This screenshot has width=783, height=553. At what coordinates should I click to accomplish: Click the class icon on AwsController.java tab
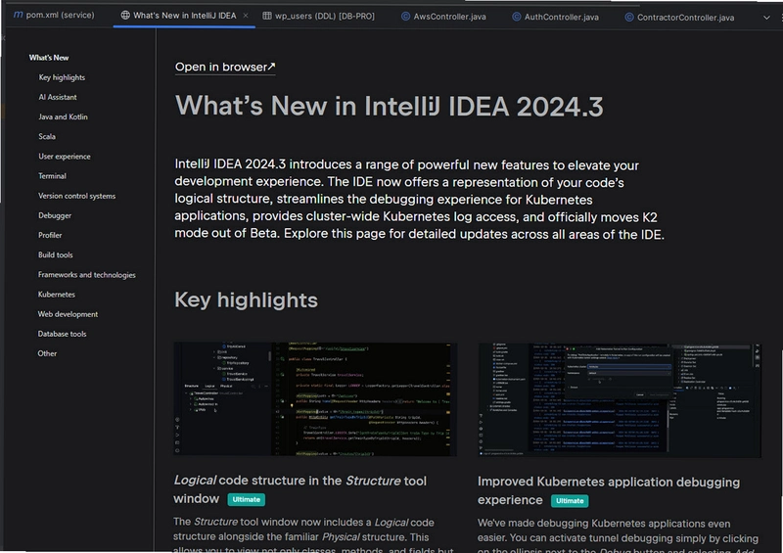(x=405, y=17)
